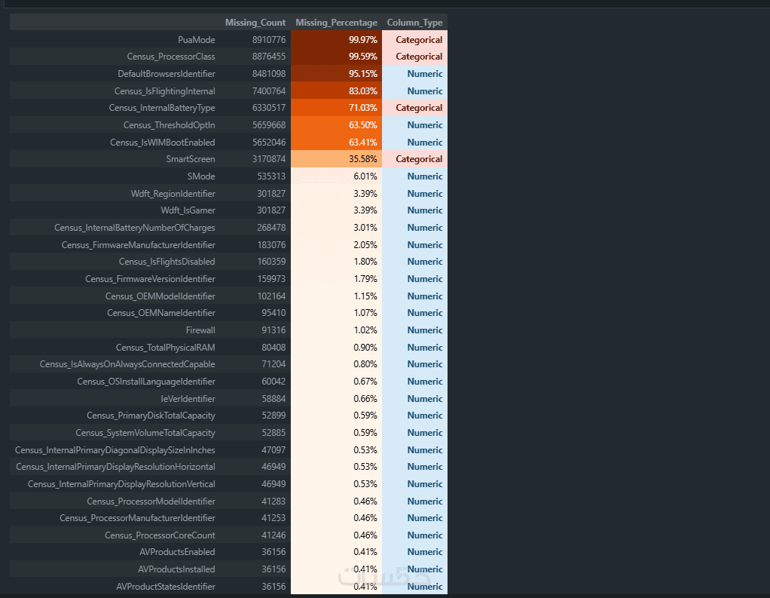
Task: Click the 83.03% missing percentage cell
Action: (x=337, y=91)
